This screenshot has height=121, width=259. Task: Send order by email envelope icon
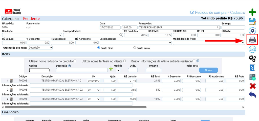pyautogui.click(x=252, y=49)
